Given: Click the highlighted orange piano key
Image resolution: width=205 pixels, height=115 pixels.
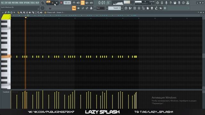Looking at the screenshot, I should [6, 56].
